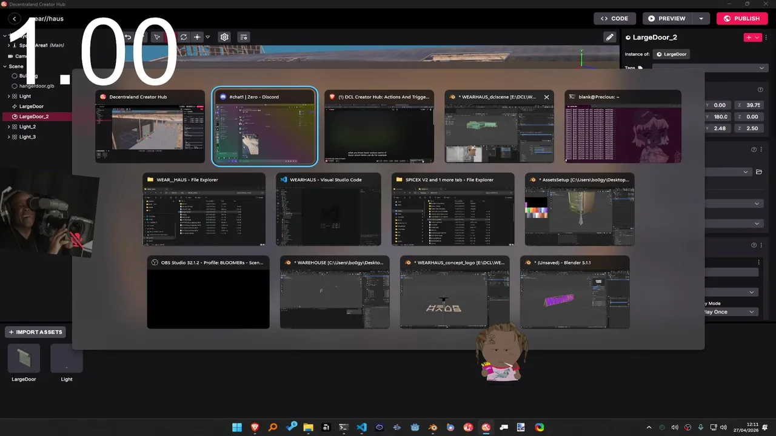The height and width of the screenshot is (436, 776).
Task: Switch to AssetsSetup Blender window
Action: (x=580, y=210)
